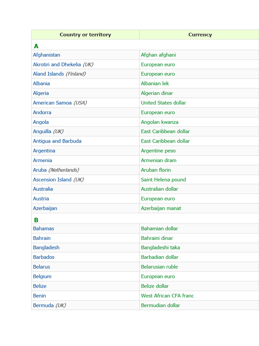
Task: Click the Bangladeshi taka currency
Action: point(160,248)
